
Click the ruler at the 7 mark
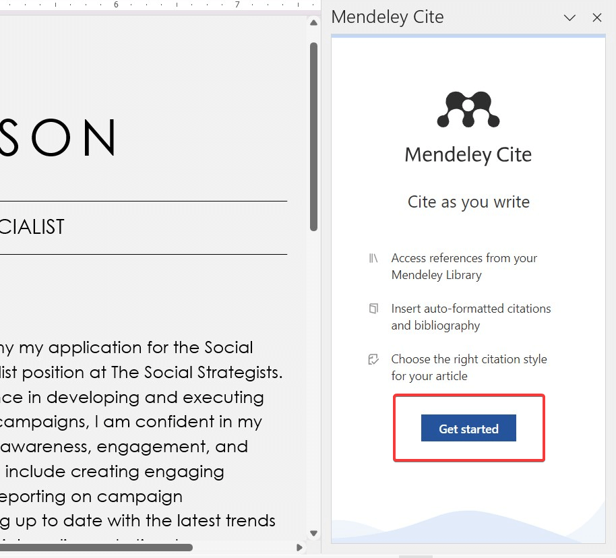pyautogui.click(x=237, y=5)
